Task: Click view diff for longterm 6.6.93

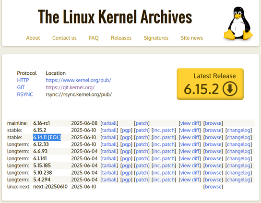Action: coord(190,151)
